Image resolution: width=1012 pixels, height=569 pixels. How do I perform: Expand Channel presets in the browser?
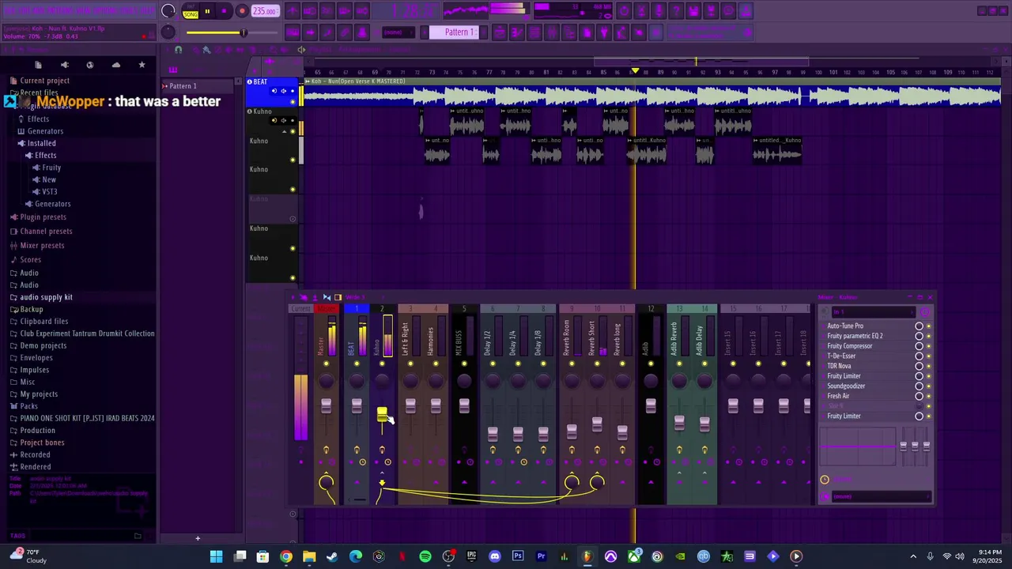[x=46, y=232]
